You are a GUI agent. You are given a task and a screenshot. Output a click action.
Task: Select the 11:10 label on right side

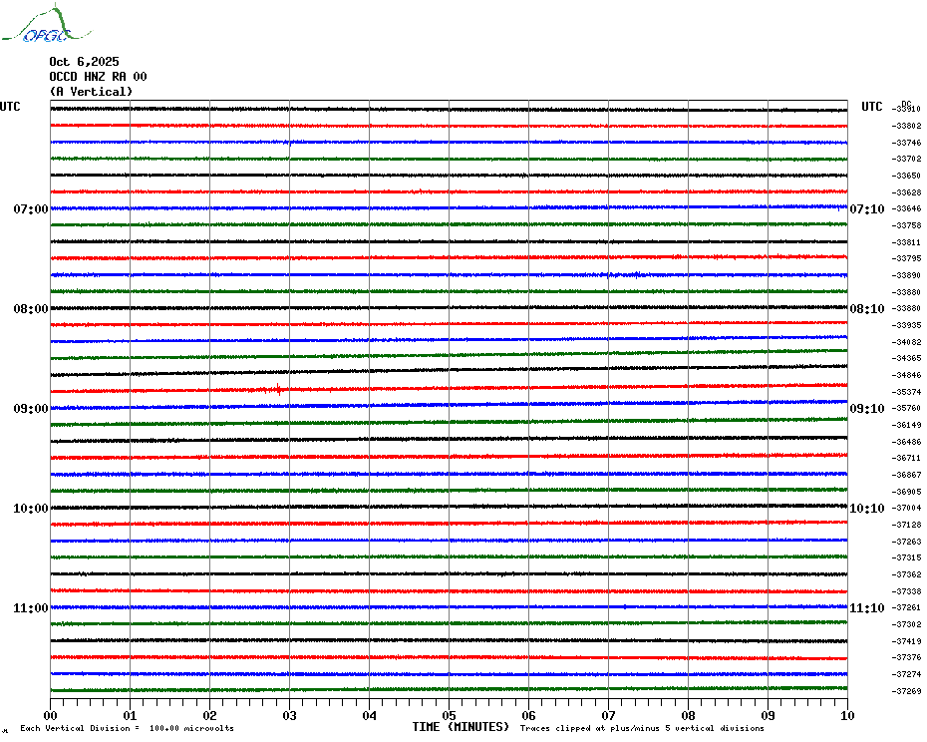point(866,608)
